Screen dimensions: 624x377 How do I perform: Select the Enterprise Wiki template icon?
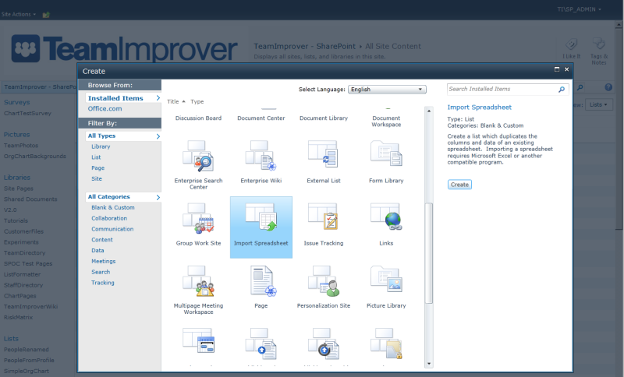pyautogui.click(x=261, y=156)
